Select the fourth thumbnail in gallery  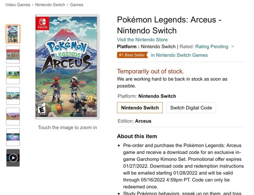13,96
